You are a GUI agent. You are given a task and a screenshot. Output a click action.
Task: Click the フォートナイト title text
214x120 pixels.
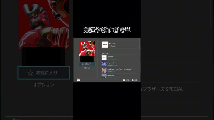coord(112,63)
